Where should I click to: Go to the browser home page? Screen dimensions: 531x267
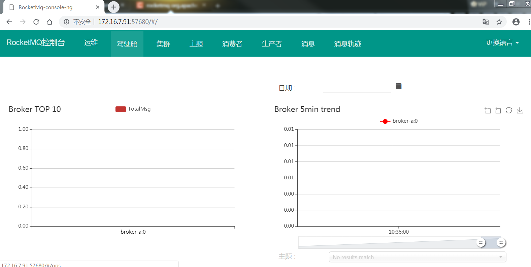49,22
